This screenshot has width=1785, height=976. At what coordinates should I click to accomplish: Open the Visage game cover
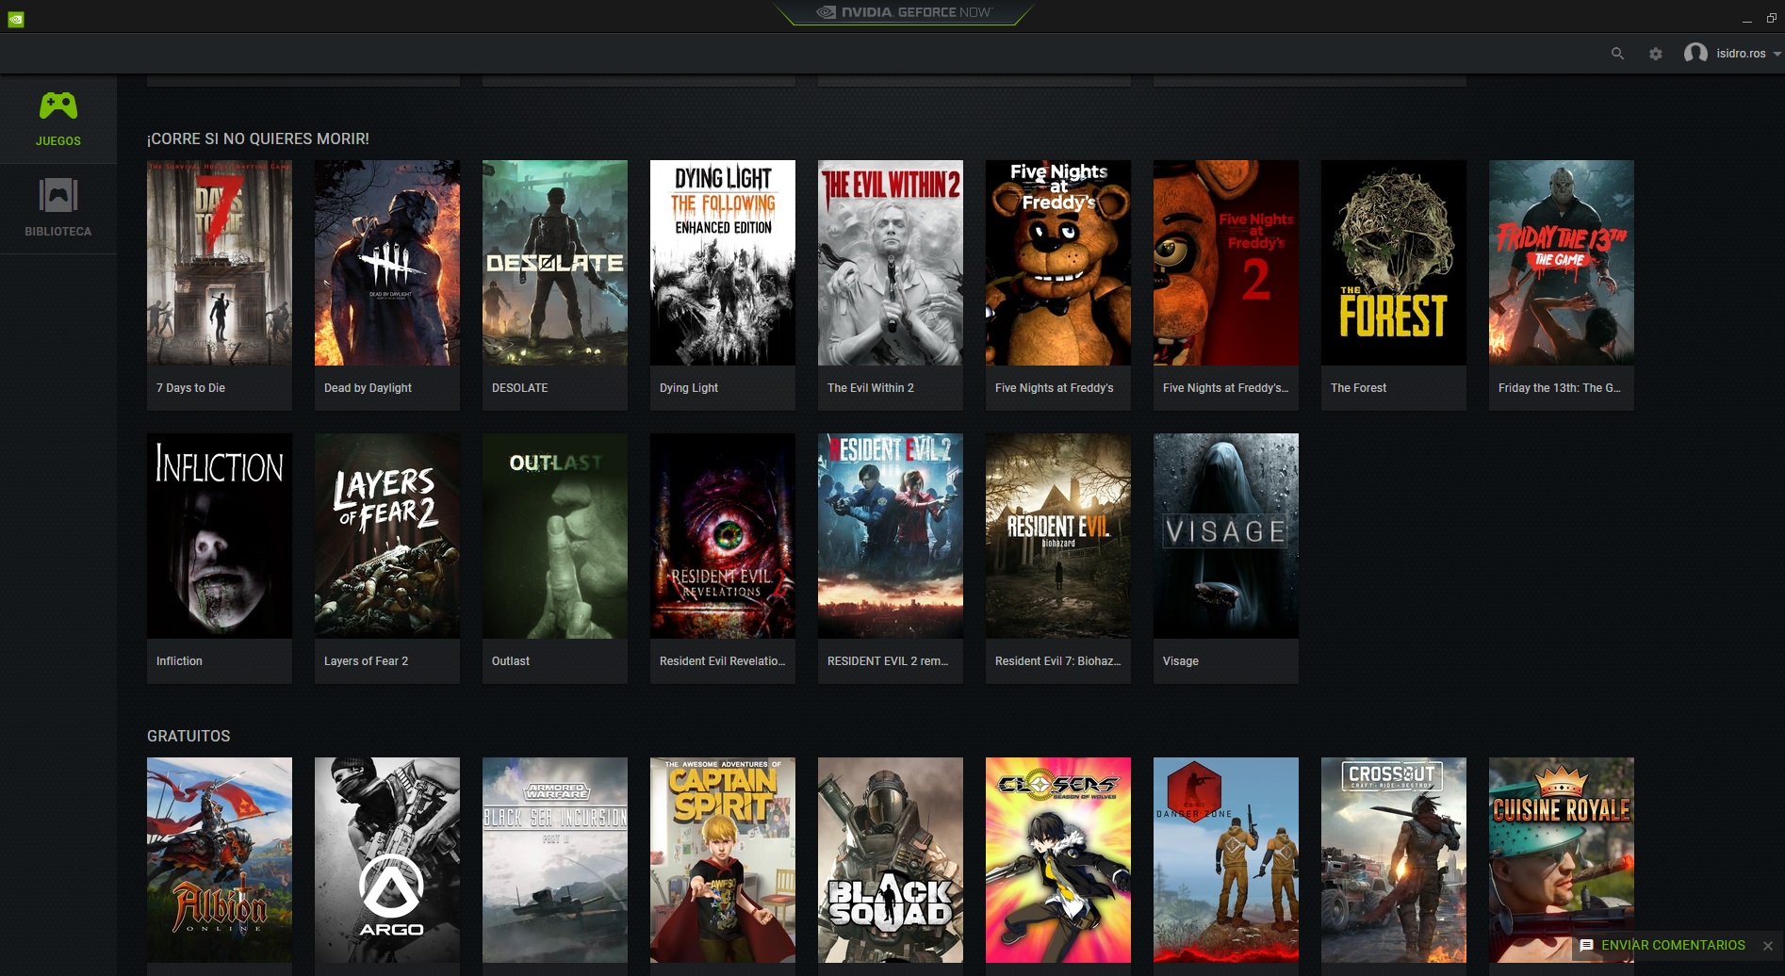point(1225,536)
